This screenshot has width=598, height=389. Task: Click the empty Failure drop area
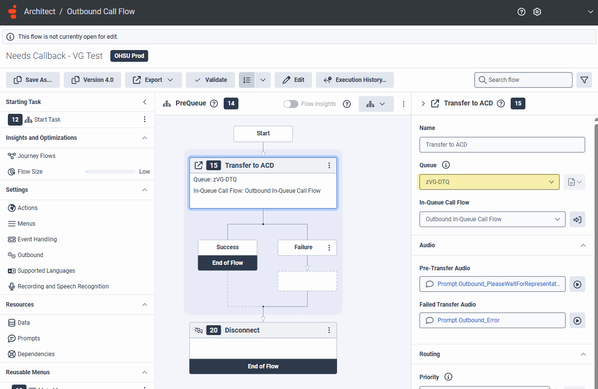pyautogui.click(x=307, y=281)
